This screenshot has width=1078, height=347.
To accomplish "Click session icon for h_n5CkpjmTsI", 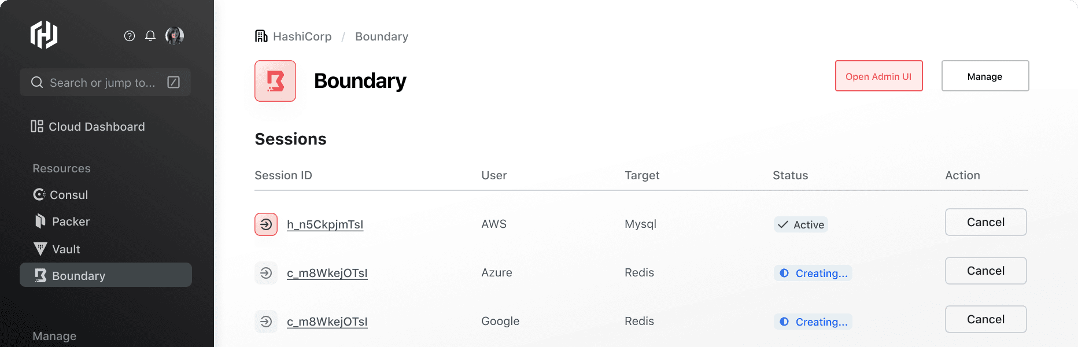I will [266, 224].
